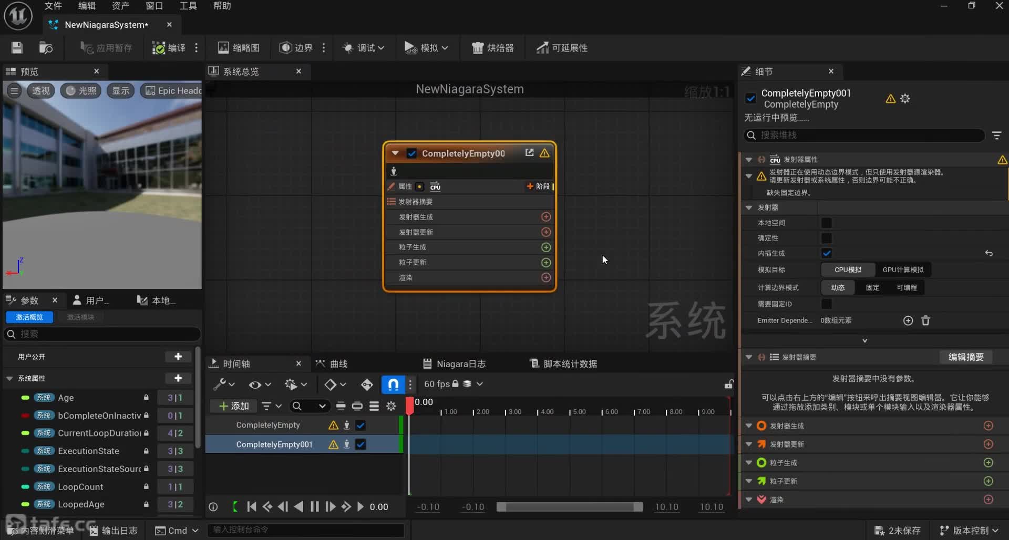Add module to Particle Spawn (粒子生成) in node

point(546,247)
